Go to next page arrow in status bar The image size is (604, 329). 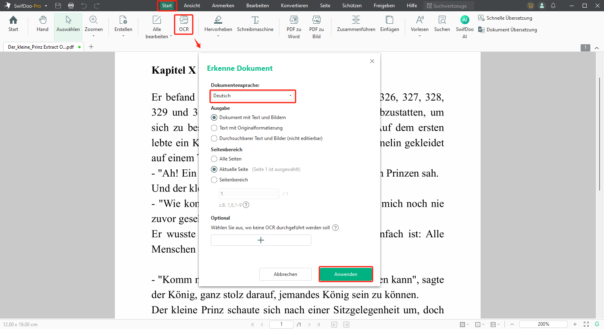[x=309, y=324]
